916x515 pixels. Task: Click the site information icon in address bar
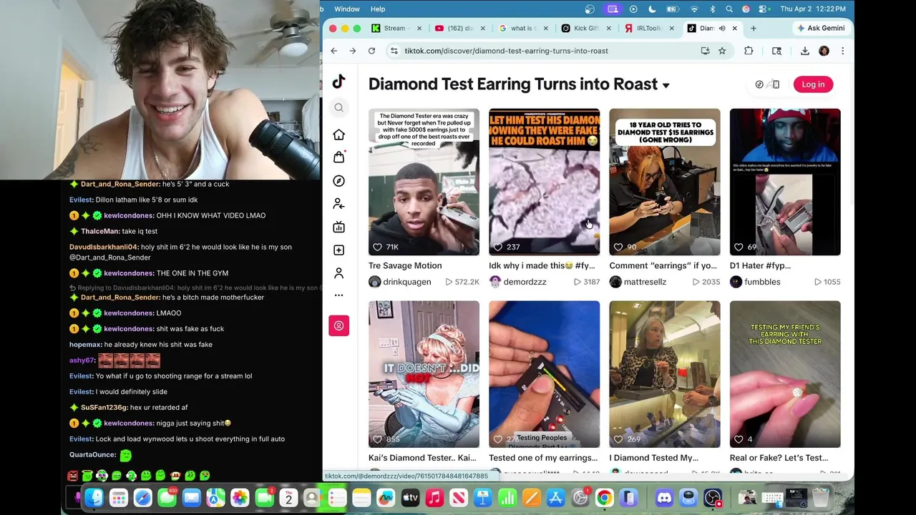click(x=393, y=51)
